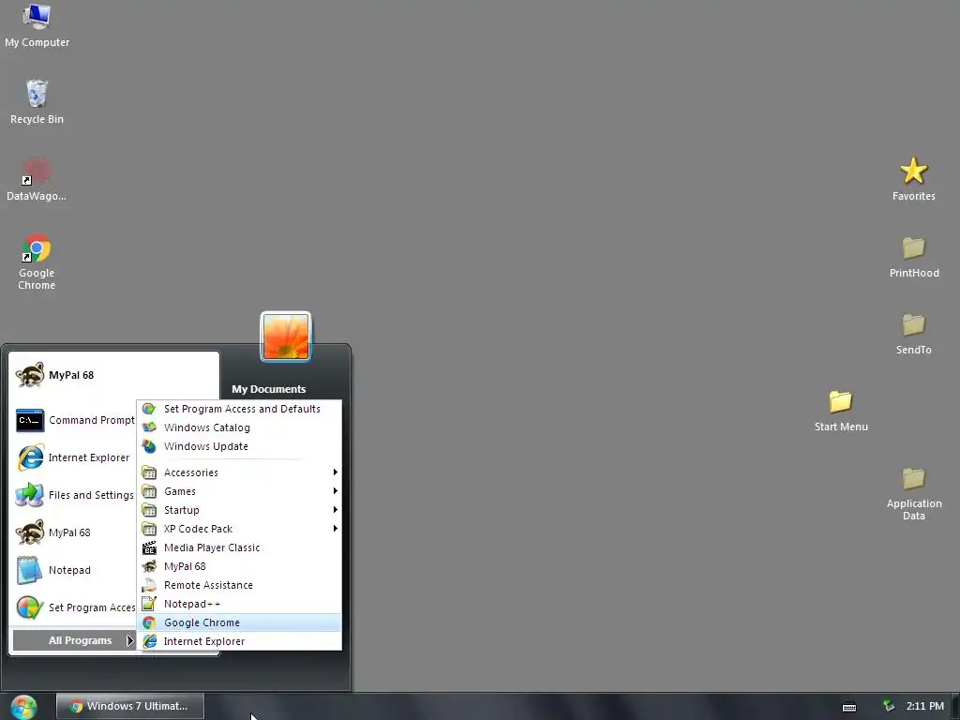
Task: Launch Google Chrome from All Programs list
Action: [x=239, y=622]
